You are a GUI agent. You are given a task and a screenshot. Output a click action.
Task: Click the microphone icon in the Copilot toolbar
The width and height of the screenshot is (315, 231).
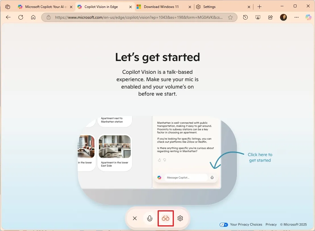click(x=150, y=218)
